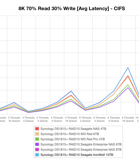This screenshot has width=139, height=166.
Task: Toggle the Seagate NAS 4TB legend label
Action: click(73, 129)
